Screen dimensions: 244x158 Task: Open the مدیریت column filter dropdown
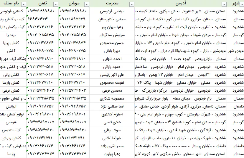coord(132,4)
